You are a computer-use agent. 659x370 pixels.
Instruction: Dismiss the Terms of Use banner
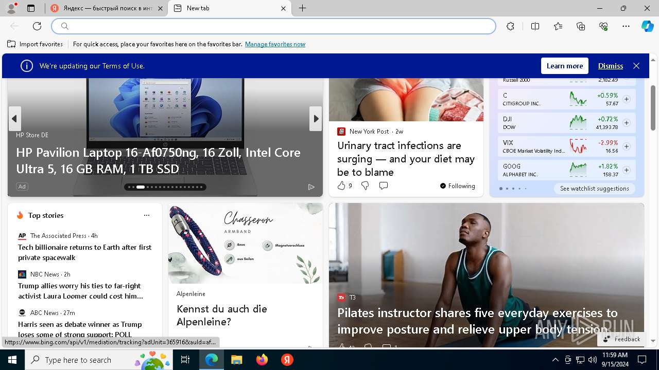(611, 66)
